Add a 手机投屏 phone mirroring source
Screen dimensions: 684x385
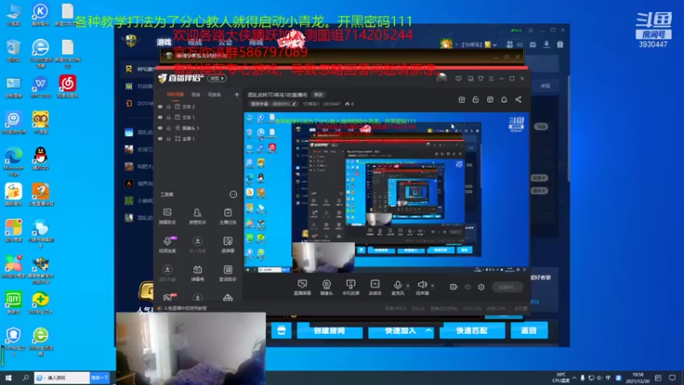pyautogui.click(x=351, y=287)
